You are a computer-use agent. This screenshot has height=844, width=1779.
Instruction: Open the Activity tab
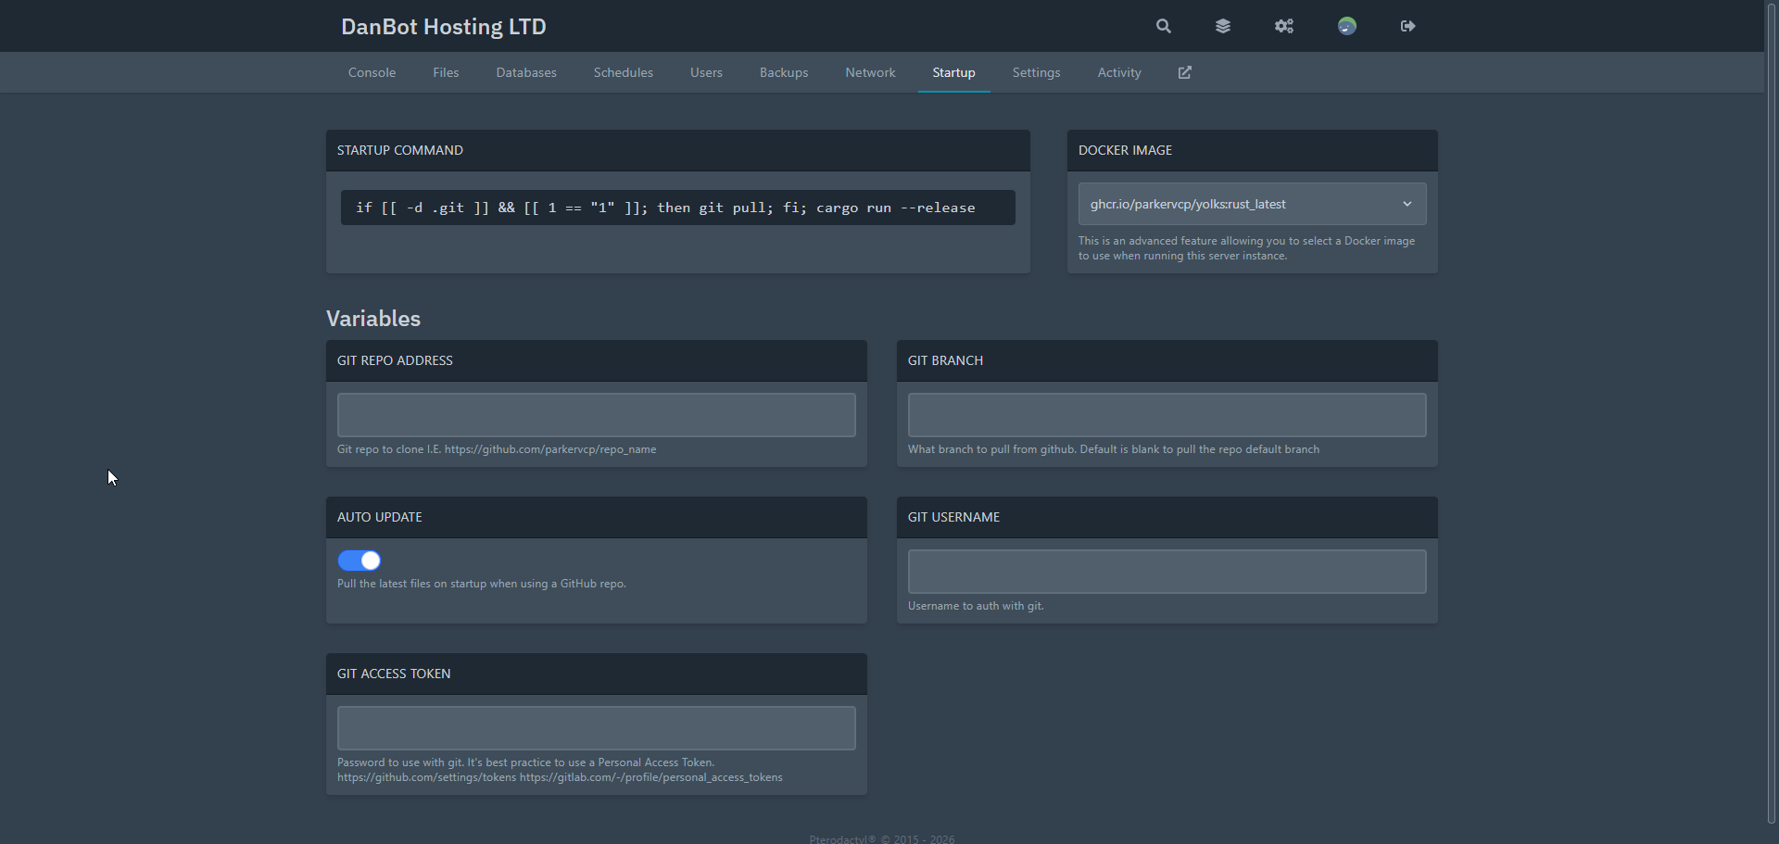(x=1118, y=72)
